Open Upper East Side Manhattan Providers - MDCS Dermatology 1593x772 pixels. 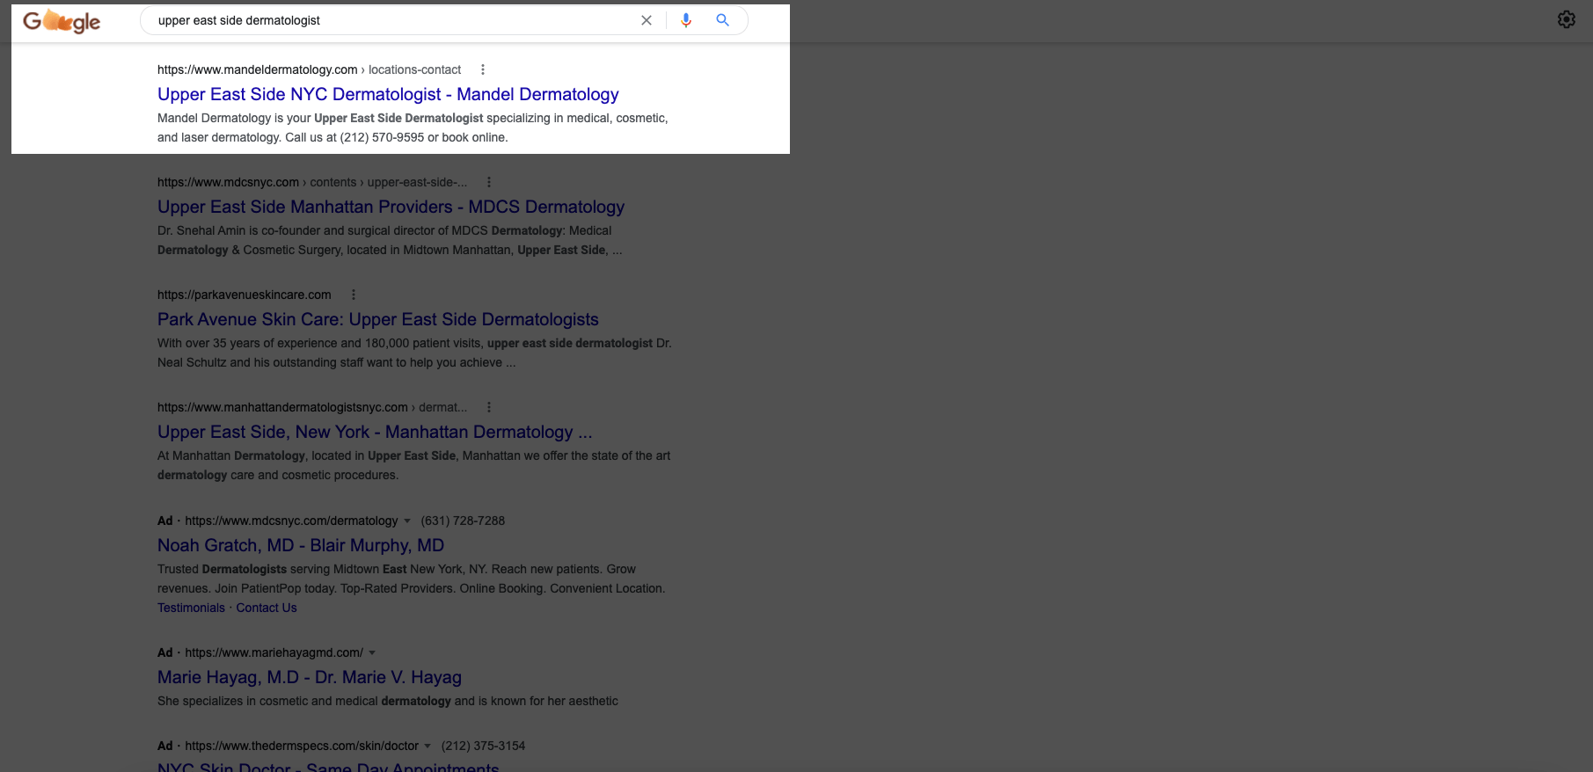tap(391, 207)
